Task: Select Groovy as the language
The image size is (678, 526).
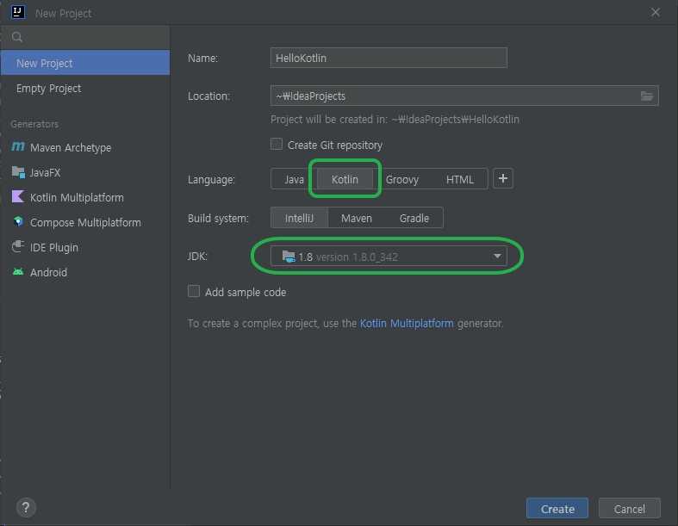Action: 402,179
